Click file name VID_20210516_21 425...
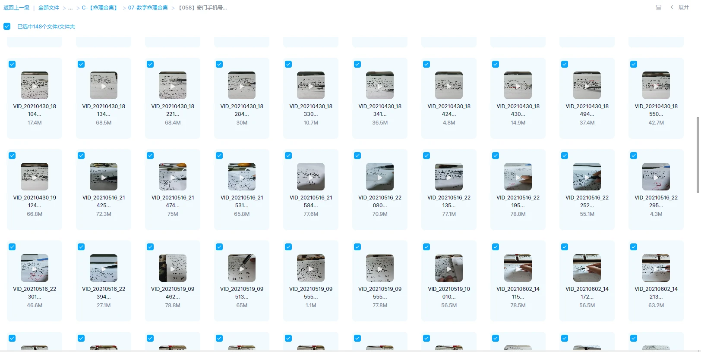 (104, 202)
